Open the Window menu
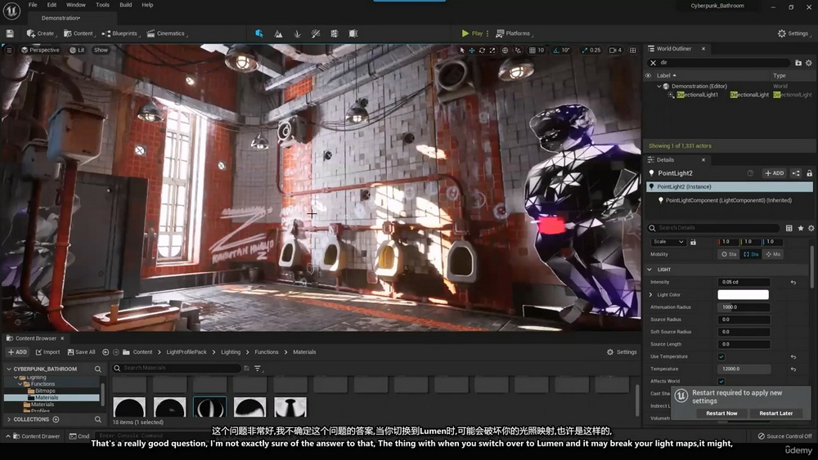The width and height of the screenshot is (818, 460). point(75,5)
